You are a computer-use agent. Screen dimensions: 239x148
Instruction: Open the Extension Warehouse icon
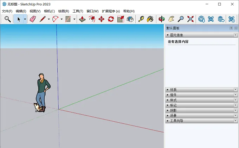[x=211, y=19]
